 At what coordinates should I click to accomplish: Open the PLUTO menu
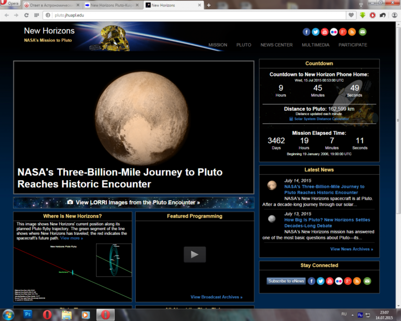pyautogui.click(x=244, y=45)
